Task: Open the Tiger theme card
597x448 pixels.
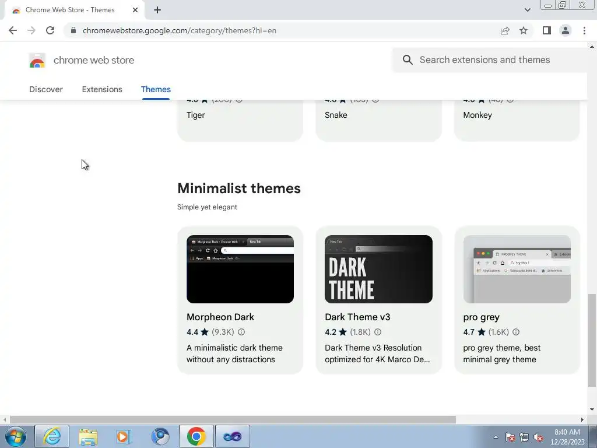Action: pos(240,120)
